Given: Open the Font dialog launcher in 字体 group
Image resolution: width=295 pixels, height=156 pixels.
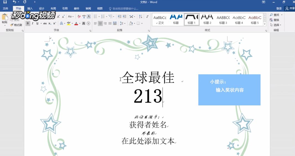Looking at the screenshot, I should point(90,31).
